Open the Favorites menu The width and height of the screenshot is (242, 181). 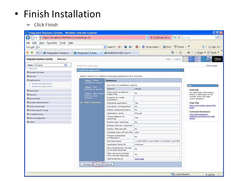52,43
